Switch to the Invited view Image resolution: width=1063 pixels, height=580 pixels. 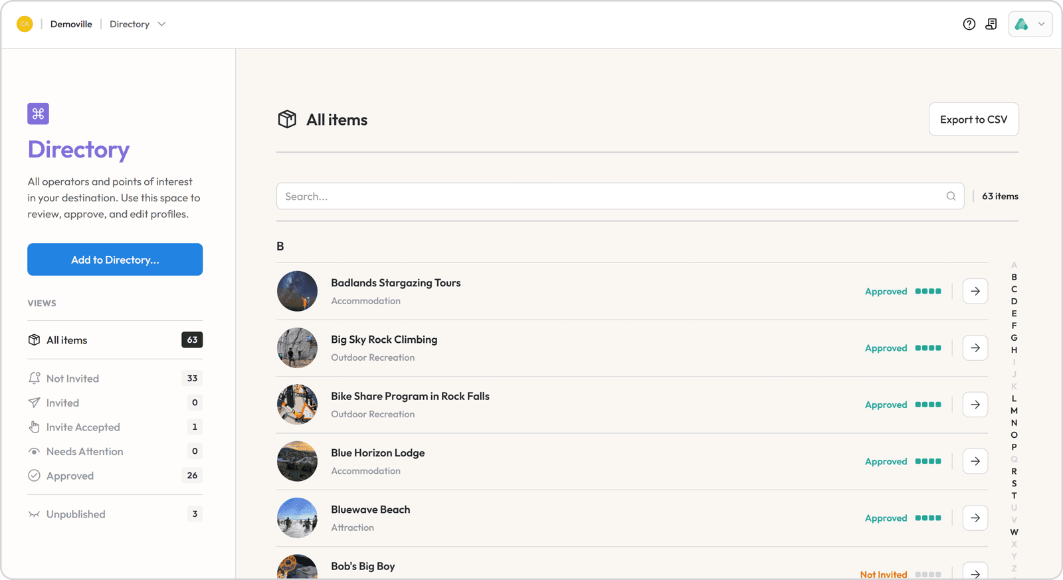coord(115,403)
